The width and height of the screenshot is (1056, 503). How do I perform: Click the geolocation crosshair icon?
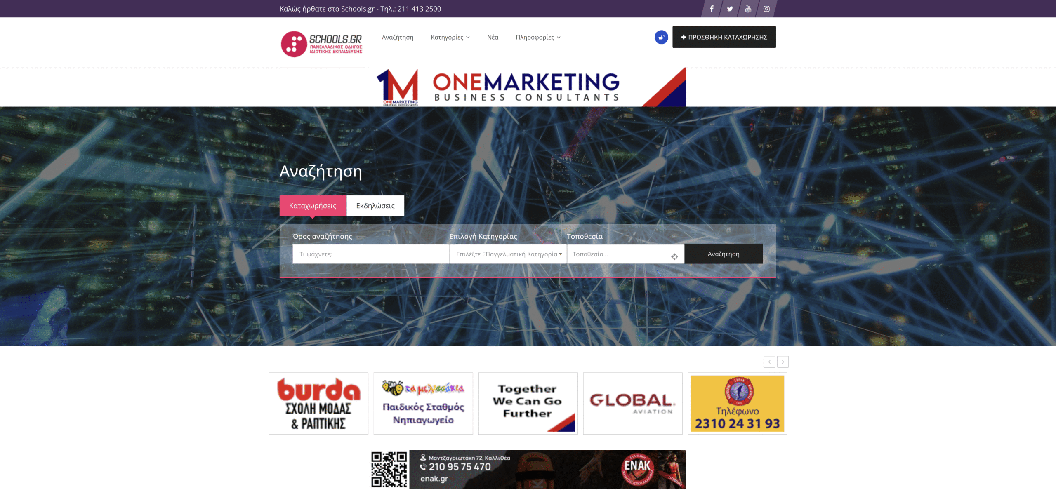pos(674,257)
